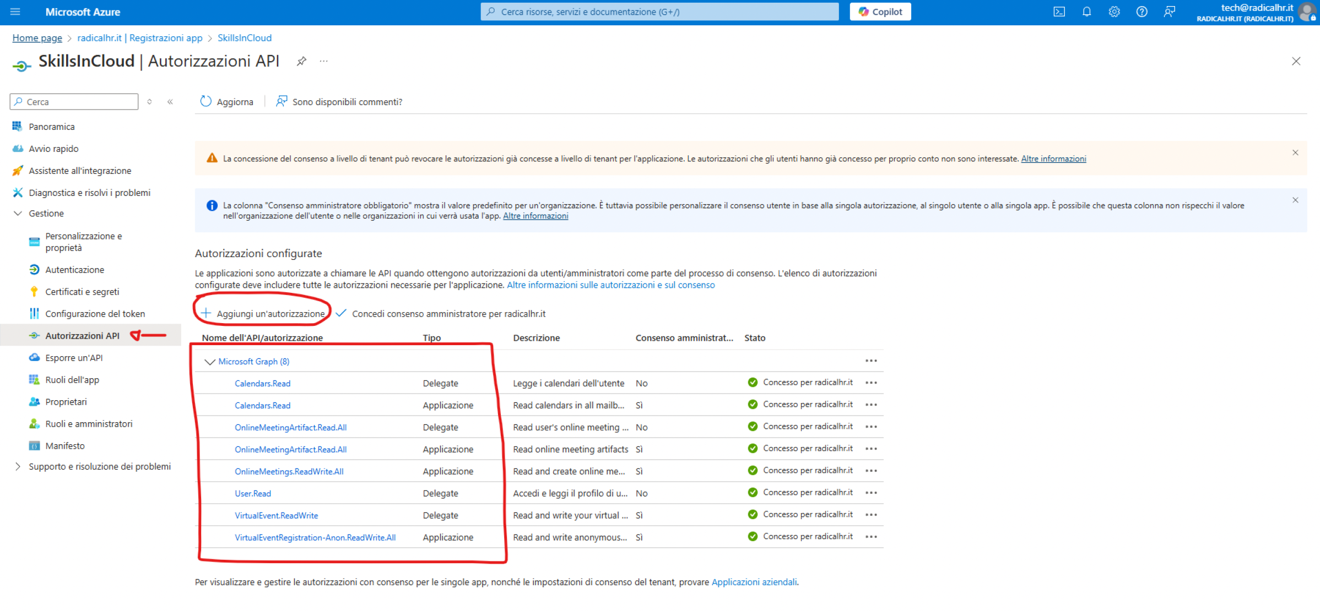Open the help question mark menu

coord(1142,12)
